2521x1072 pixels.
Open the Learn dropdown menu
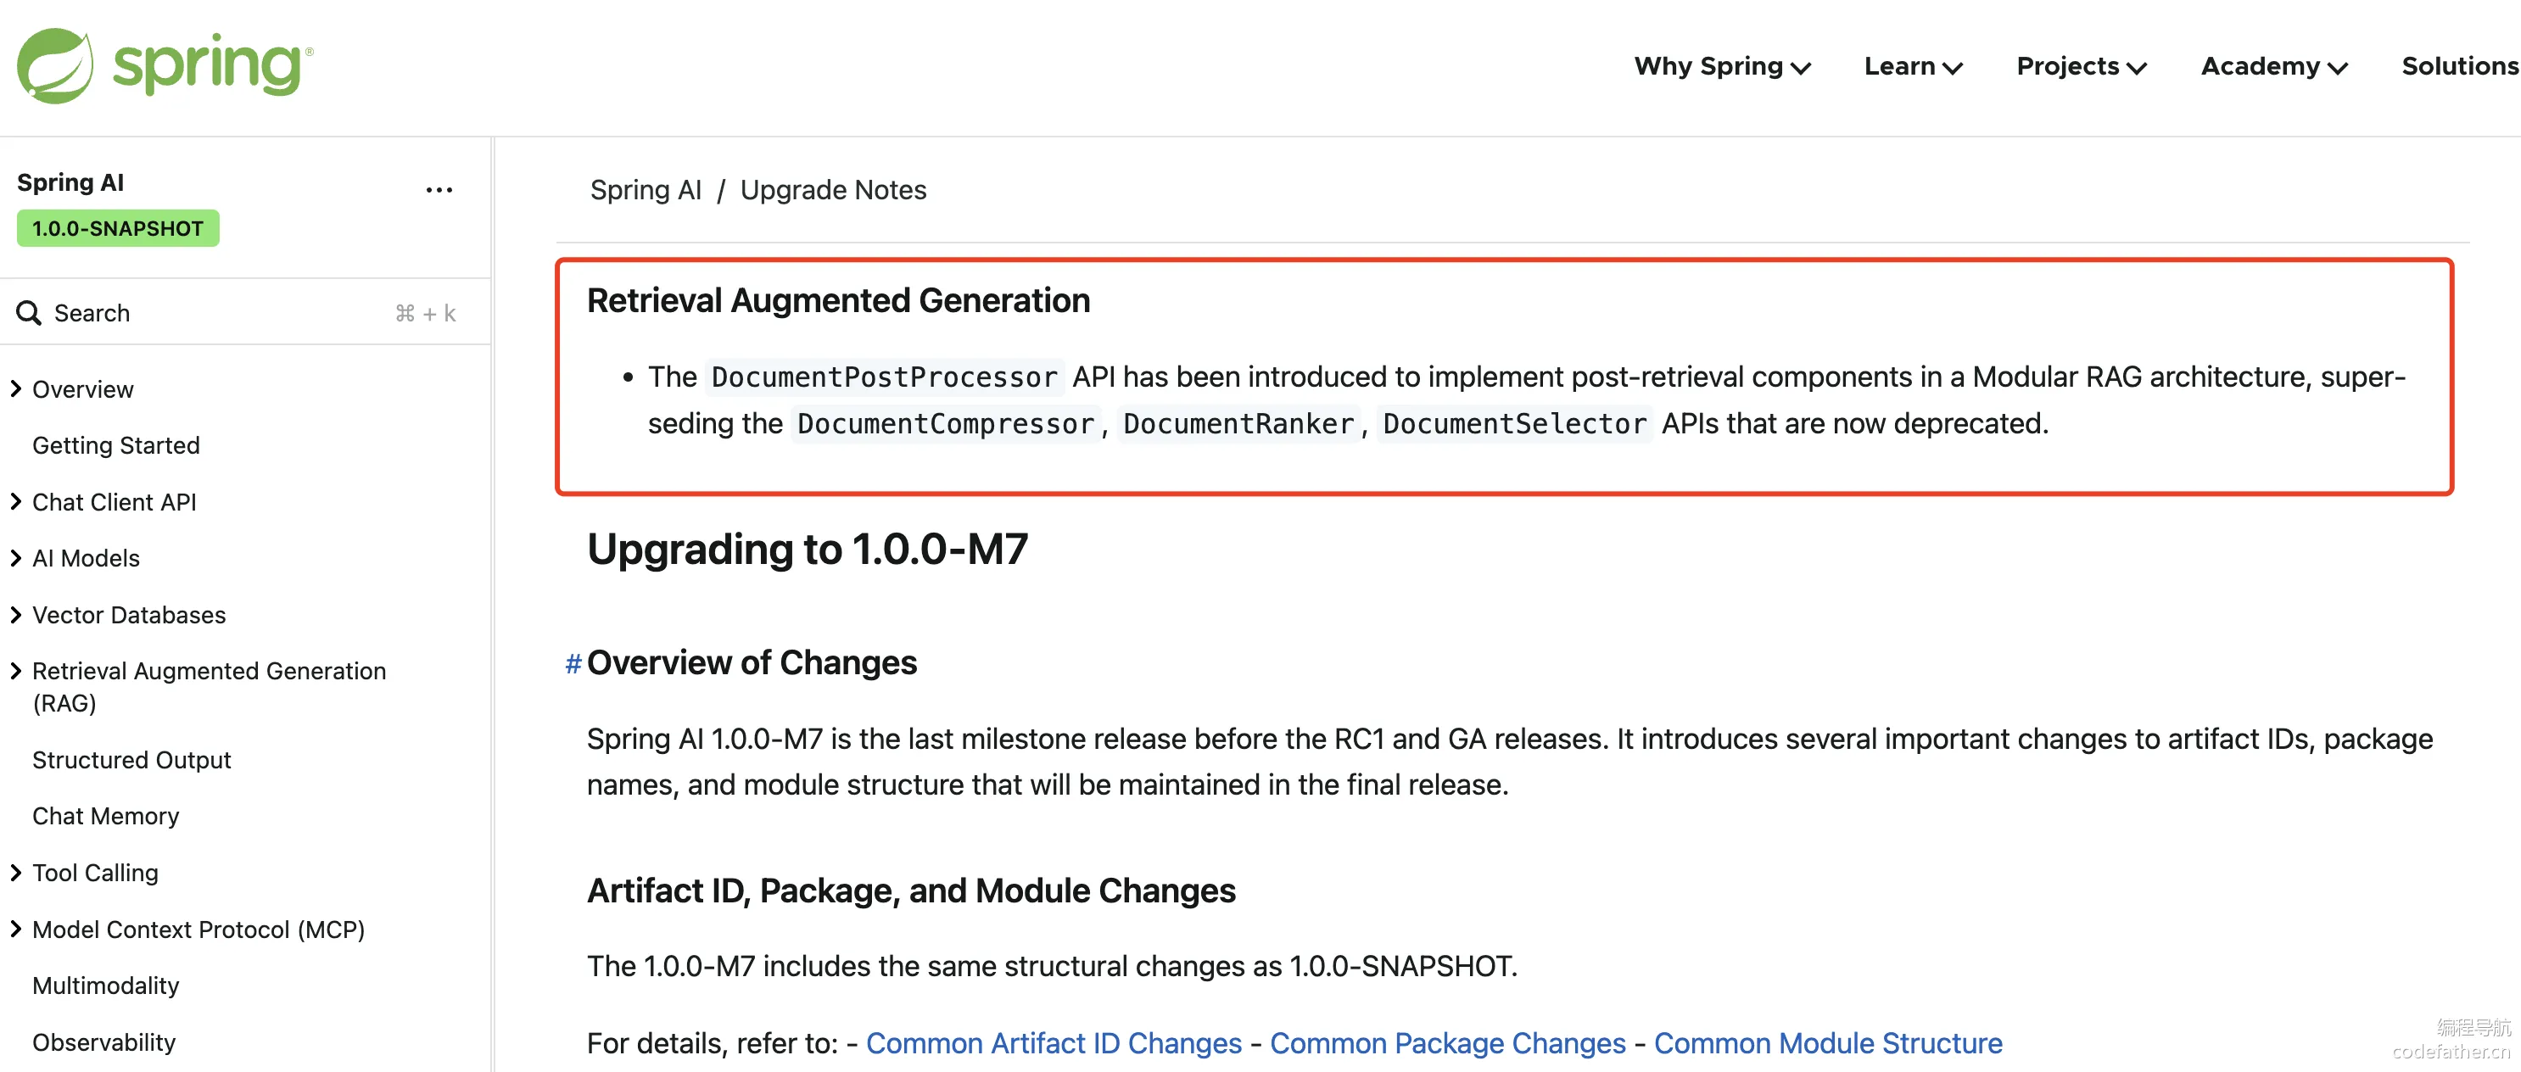(1914, 66)
